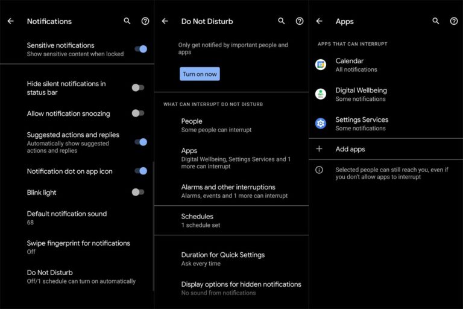The width and height of the screenshot is (463, 309).
Task: Open help in the Notifications screen
Action: (145, 21)
